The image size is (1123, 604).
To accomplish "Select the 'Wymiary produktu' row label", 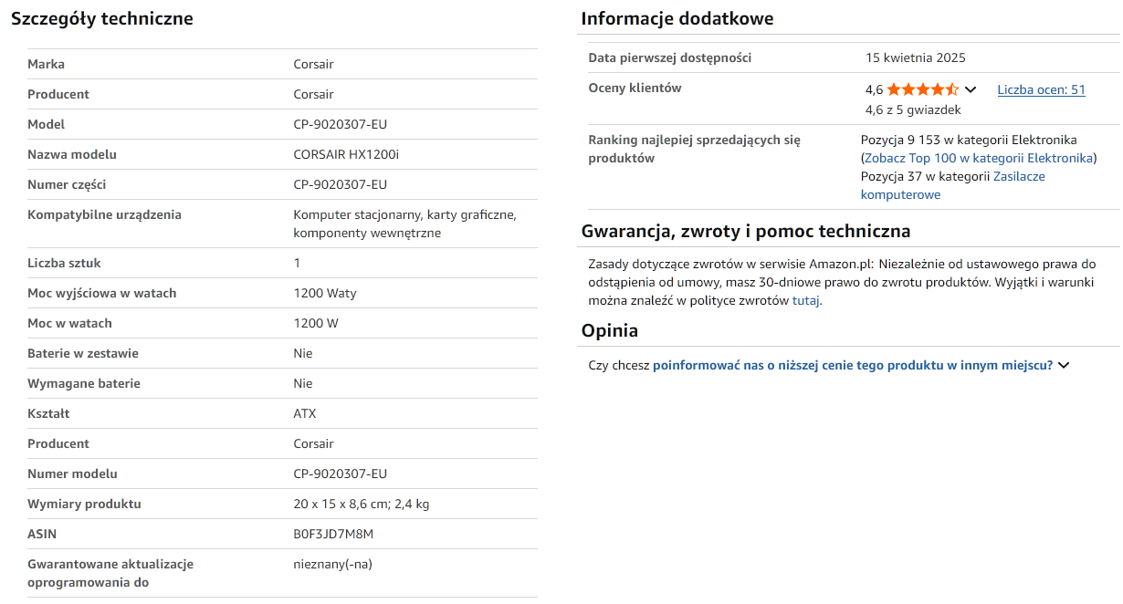I will tap(84, 504).
